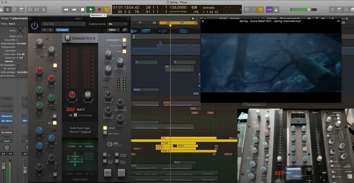Toggle the DYNAMICS enable button
This screenshot has width=354, height=183.
[124, 40]
